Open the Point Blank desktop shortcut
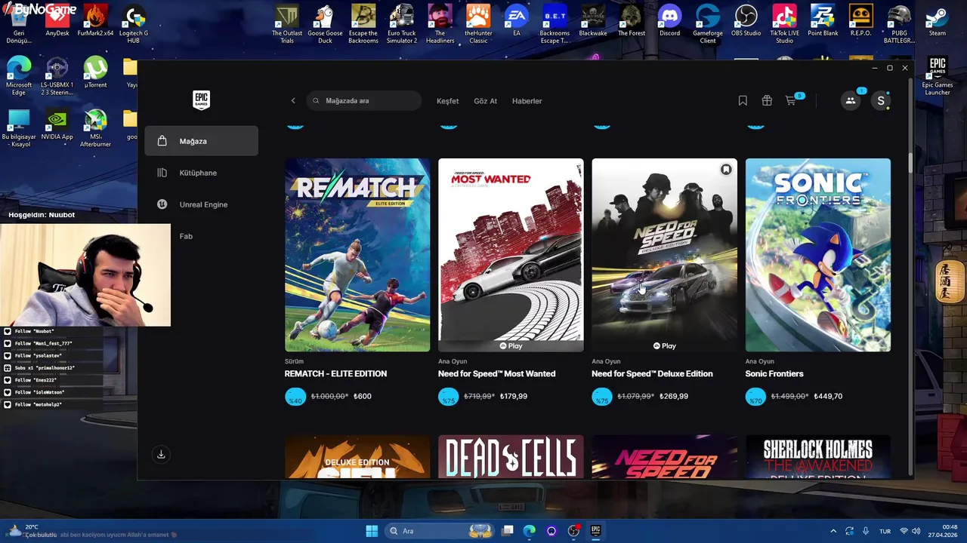 coord(823,20)
